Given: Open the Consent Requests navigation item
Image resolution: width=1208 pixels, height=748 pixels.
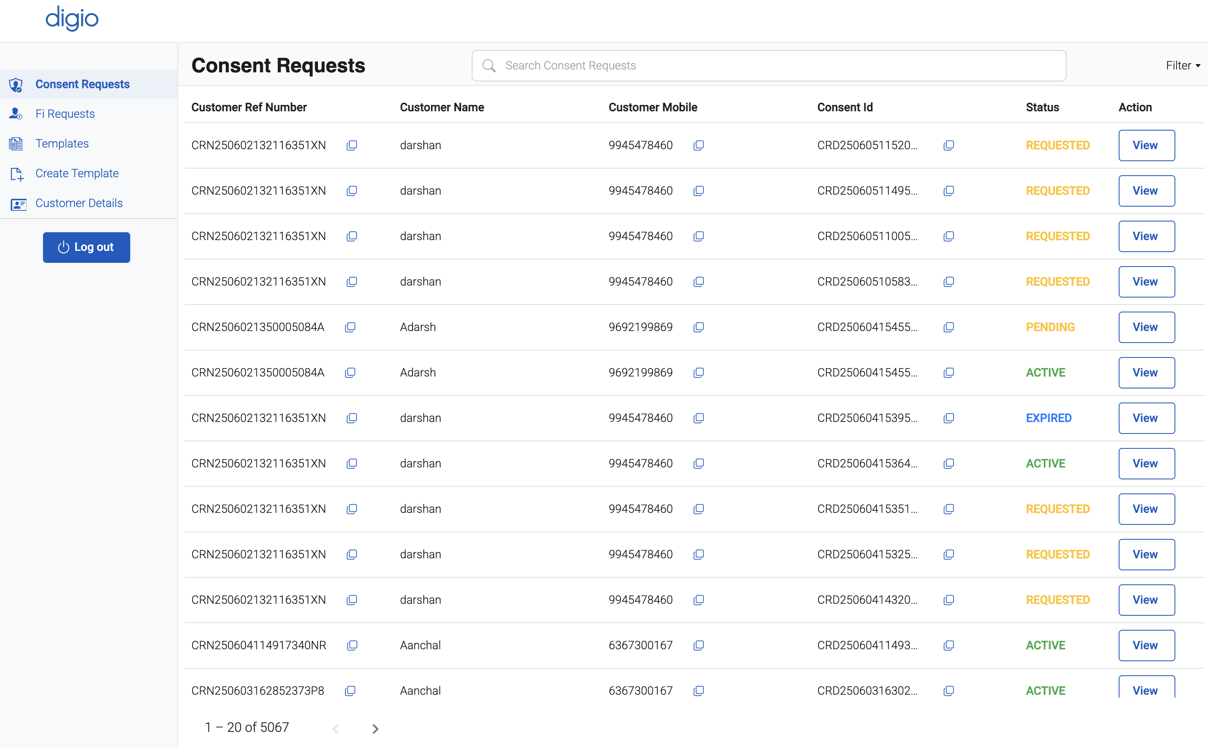Looking at the screenshot, I should coord(82,84).
